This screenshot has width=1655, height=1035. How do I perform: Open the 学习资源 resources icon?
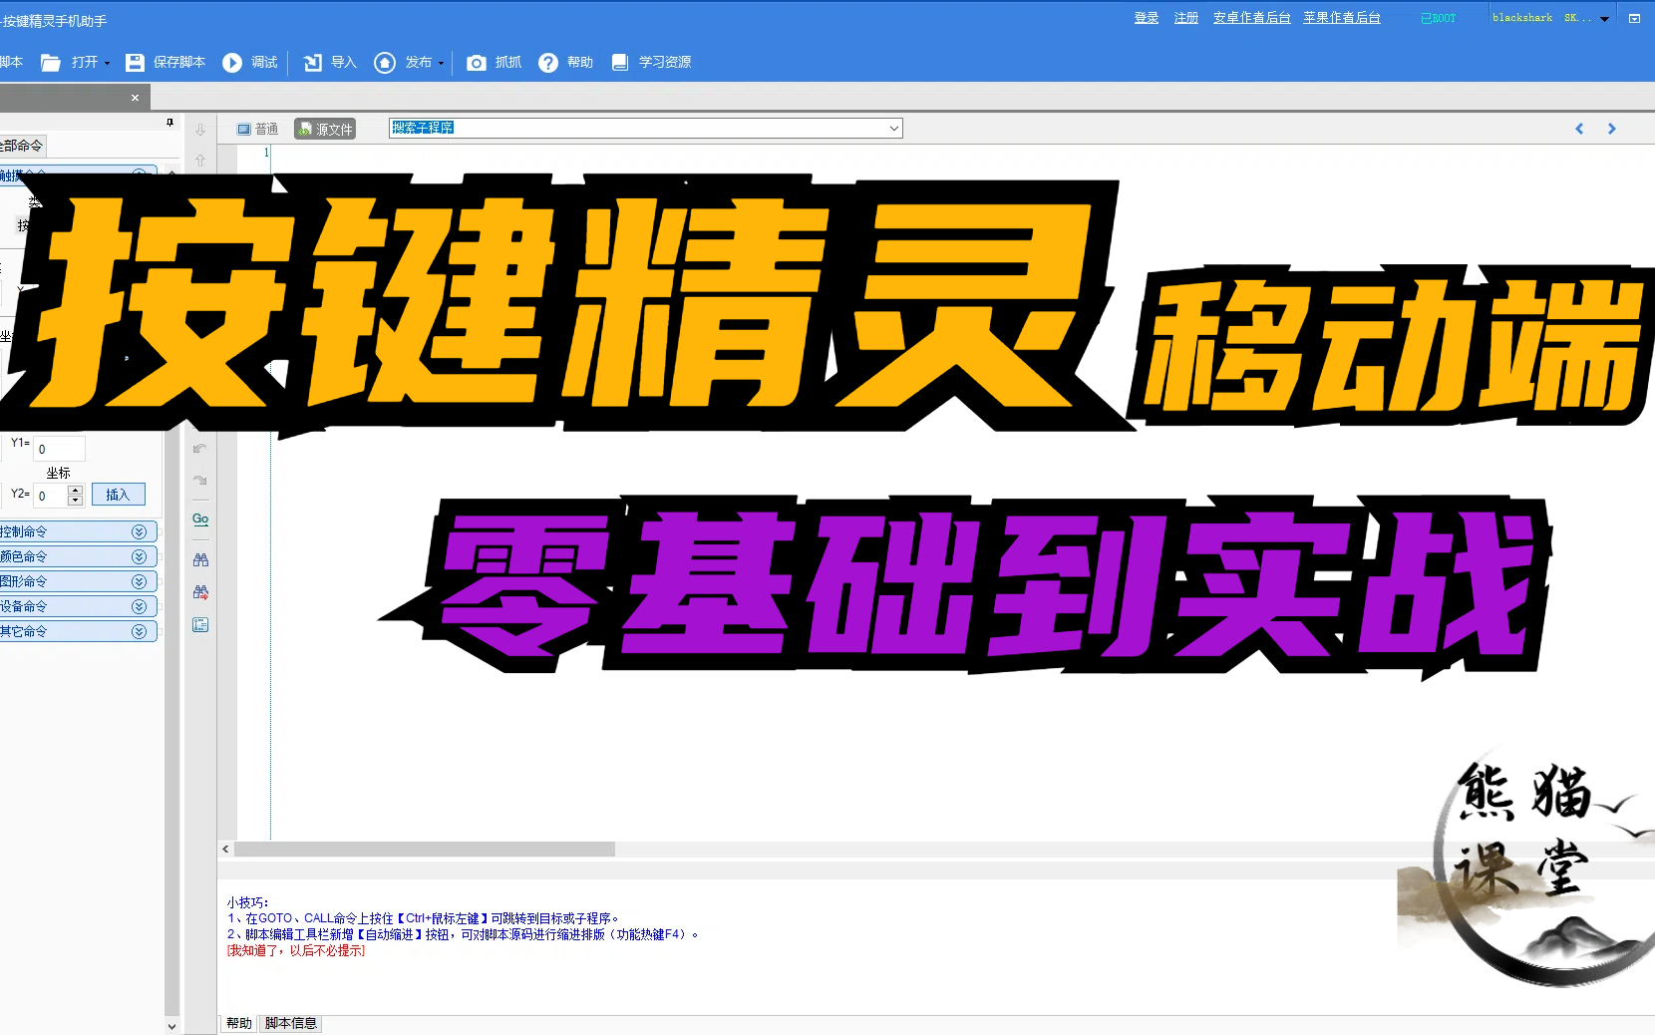620,63
